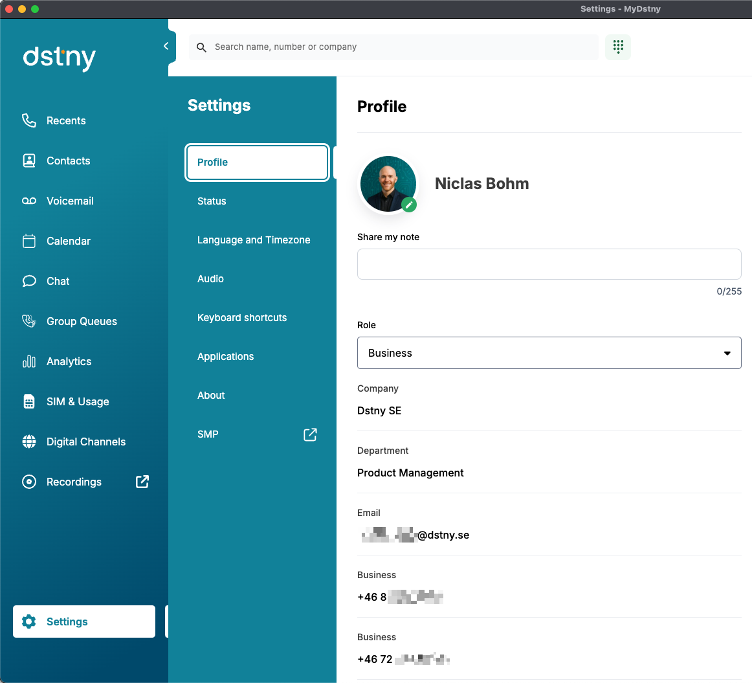Expand the Role dropdown showing Business
The height and width of the screenshot is (683, 752).
[x=549, y=353]
